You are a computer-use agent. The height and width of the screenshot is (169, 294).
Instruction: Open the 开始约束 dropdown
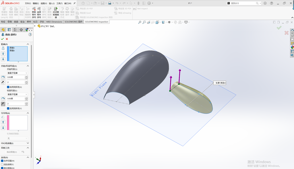click(18, 73)
